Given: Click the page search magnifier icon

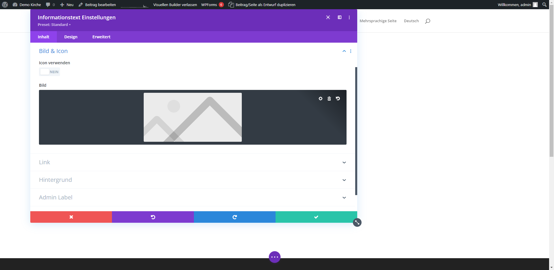Looking at the screenshot, I should (x=428, y=21).
